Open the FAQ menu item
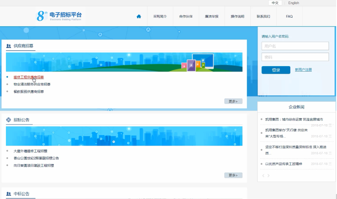 coord(289,17)
